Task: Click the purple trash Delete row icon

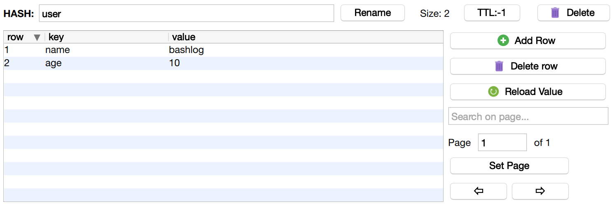Action: (499, 66)
